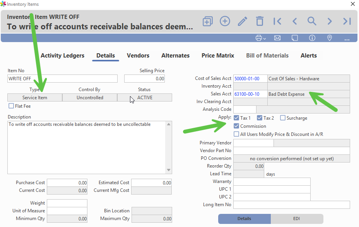Go to first record
Image resolution: width=359 pixels, height=227 pixels.
tap(277, 21)
